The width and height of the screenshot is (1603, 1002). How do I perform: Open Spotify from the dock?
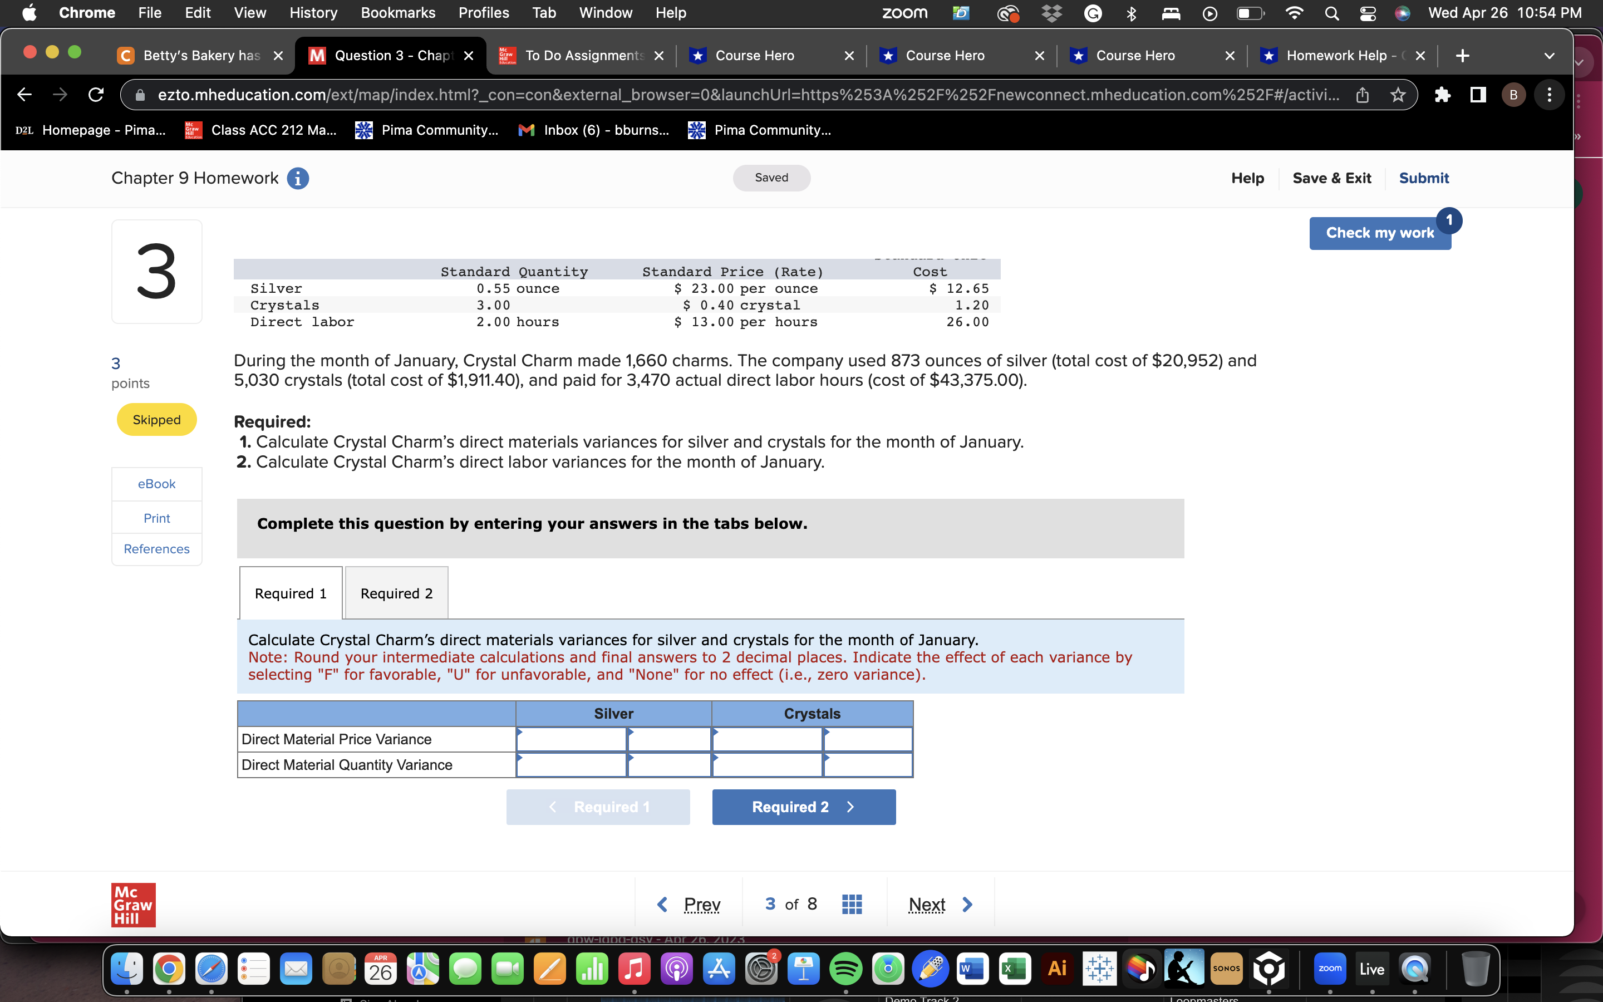point(845,969)
